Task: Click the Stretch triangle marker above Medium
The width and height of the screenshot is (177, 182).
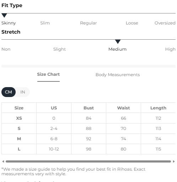Action: 118,42
